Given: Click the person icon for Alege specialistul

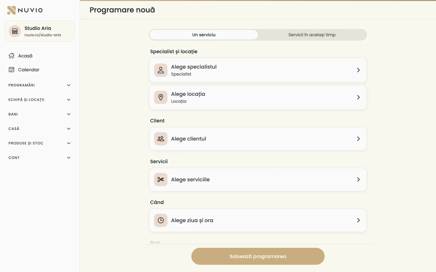Looking at the screenshot, I should (161, 70).
